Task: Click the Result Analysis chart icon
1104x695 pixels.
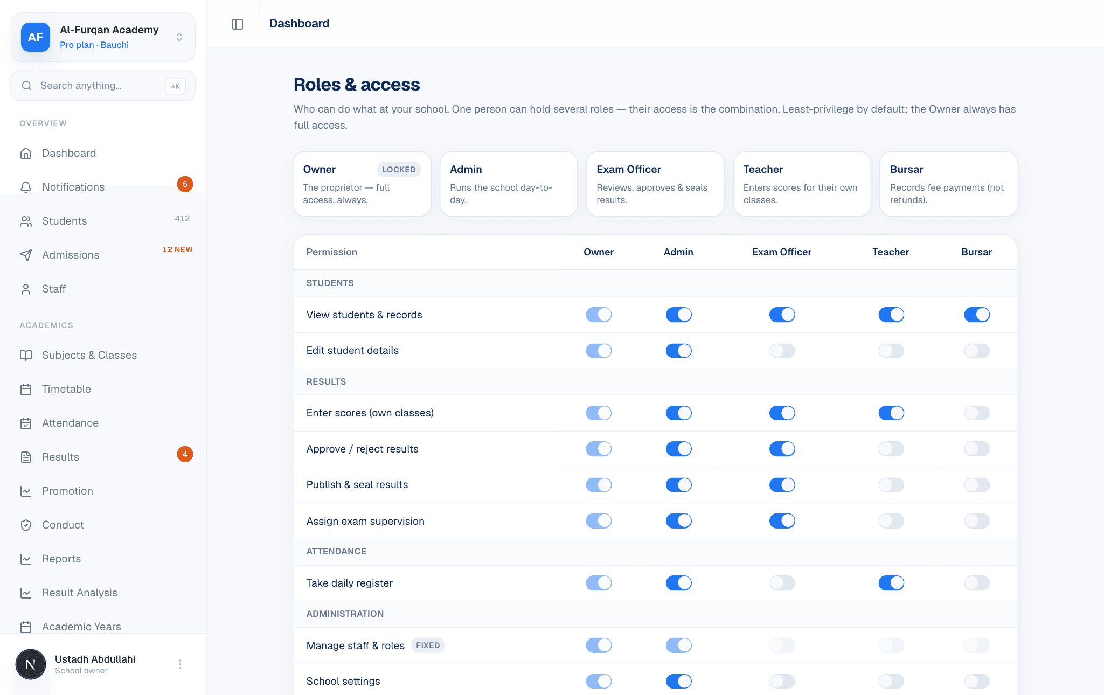Action: (x=26, y=593)
